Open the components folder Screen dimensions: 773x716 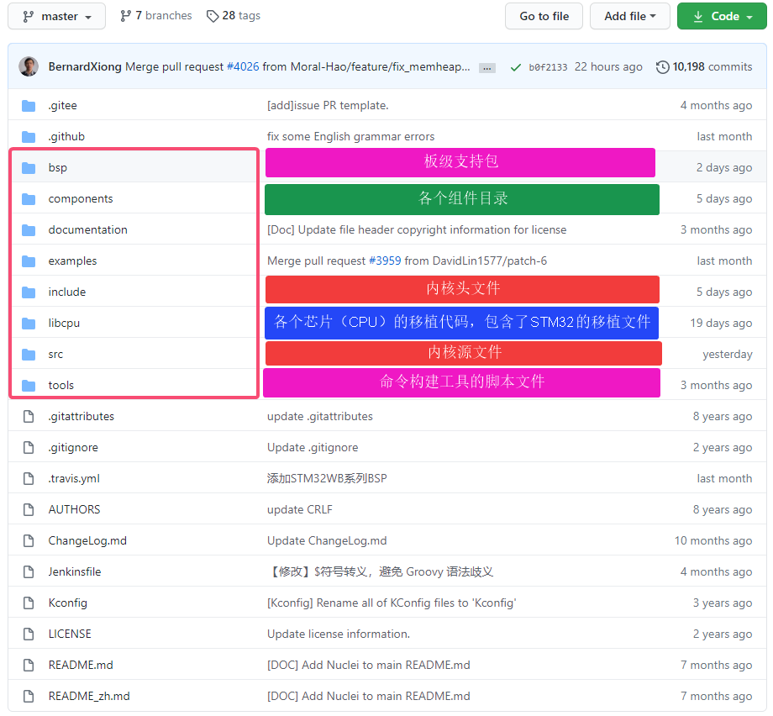point(81,198)
